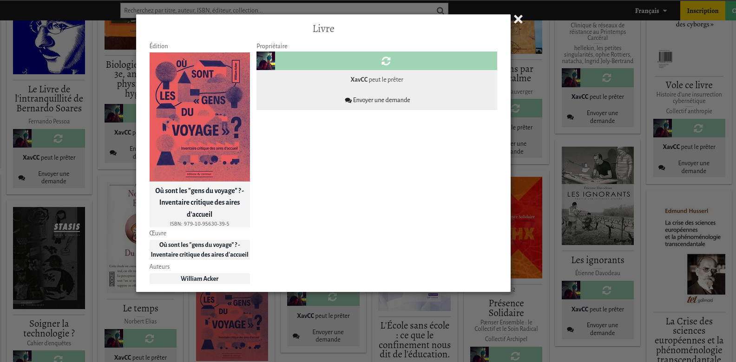Send a request via modal's Envoyer une demande

point(377,100)
